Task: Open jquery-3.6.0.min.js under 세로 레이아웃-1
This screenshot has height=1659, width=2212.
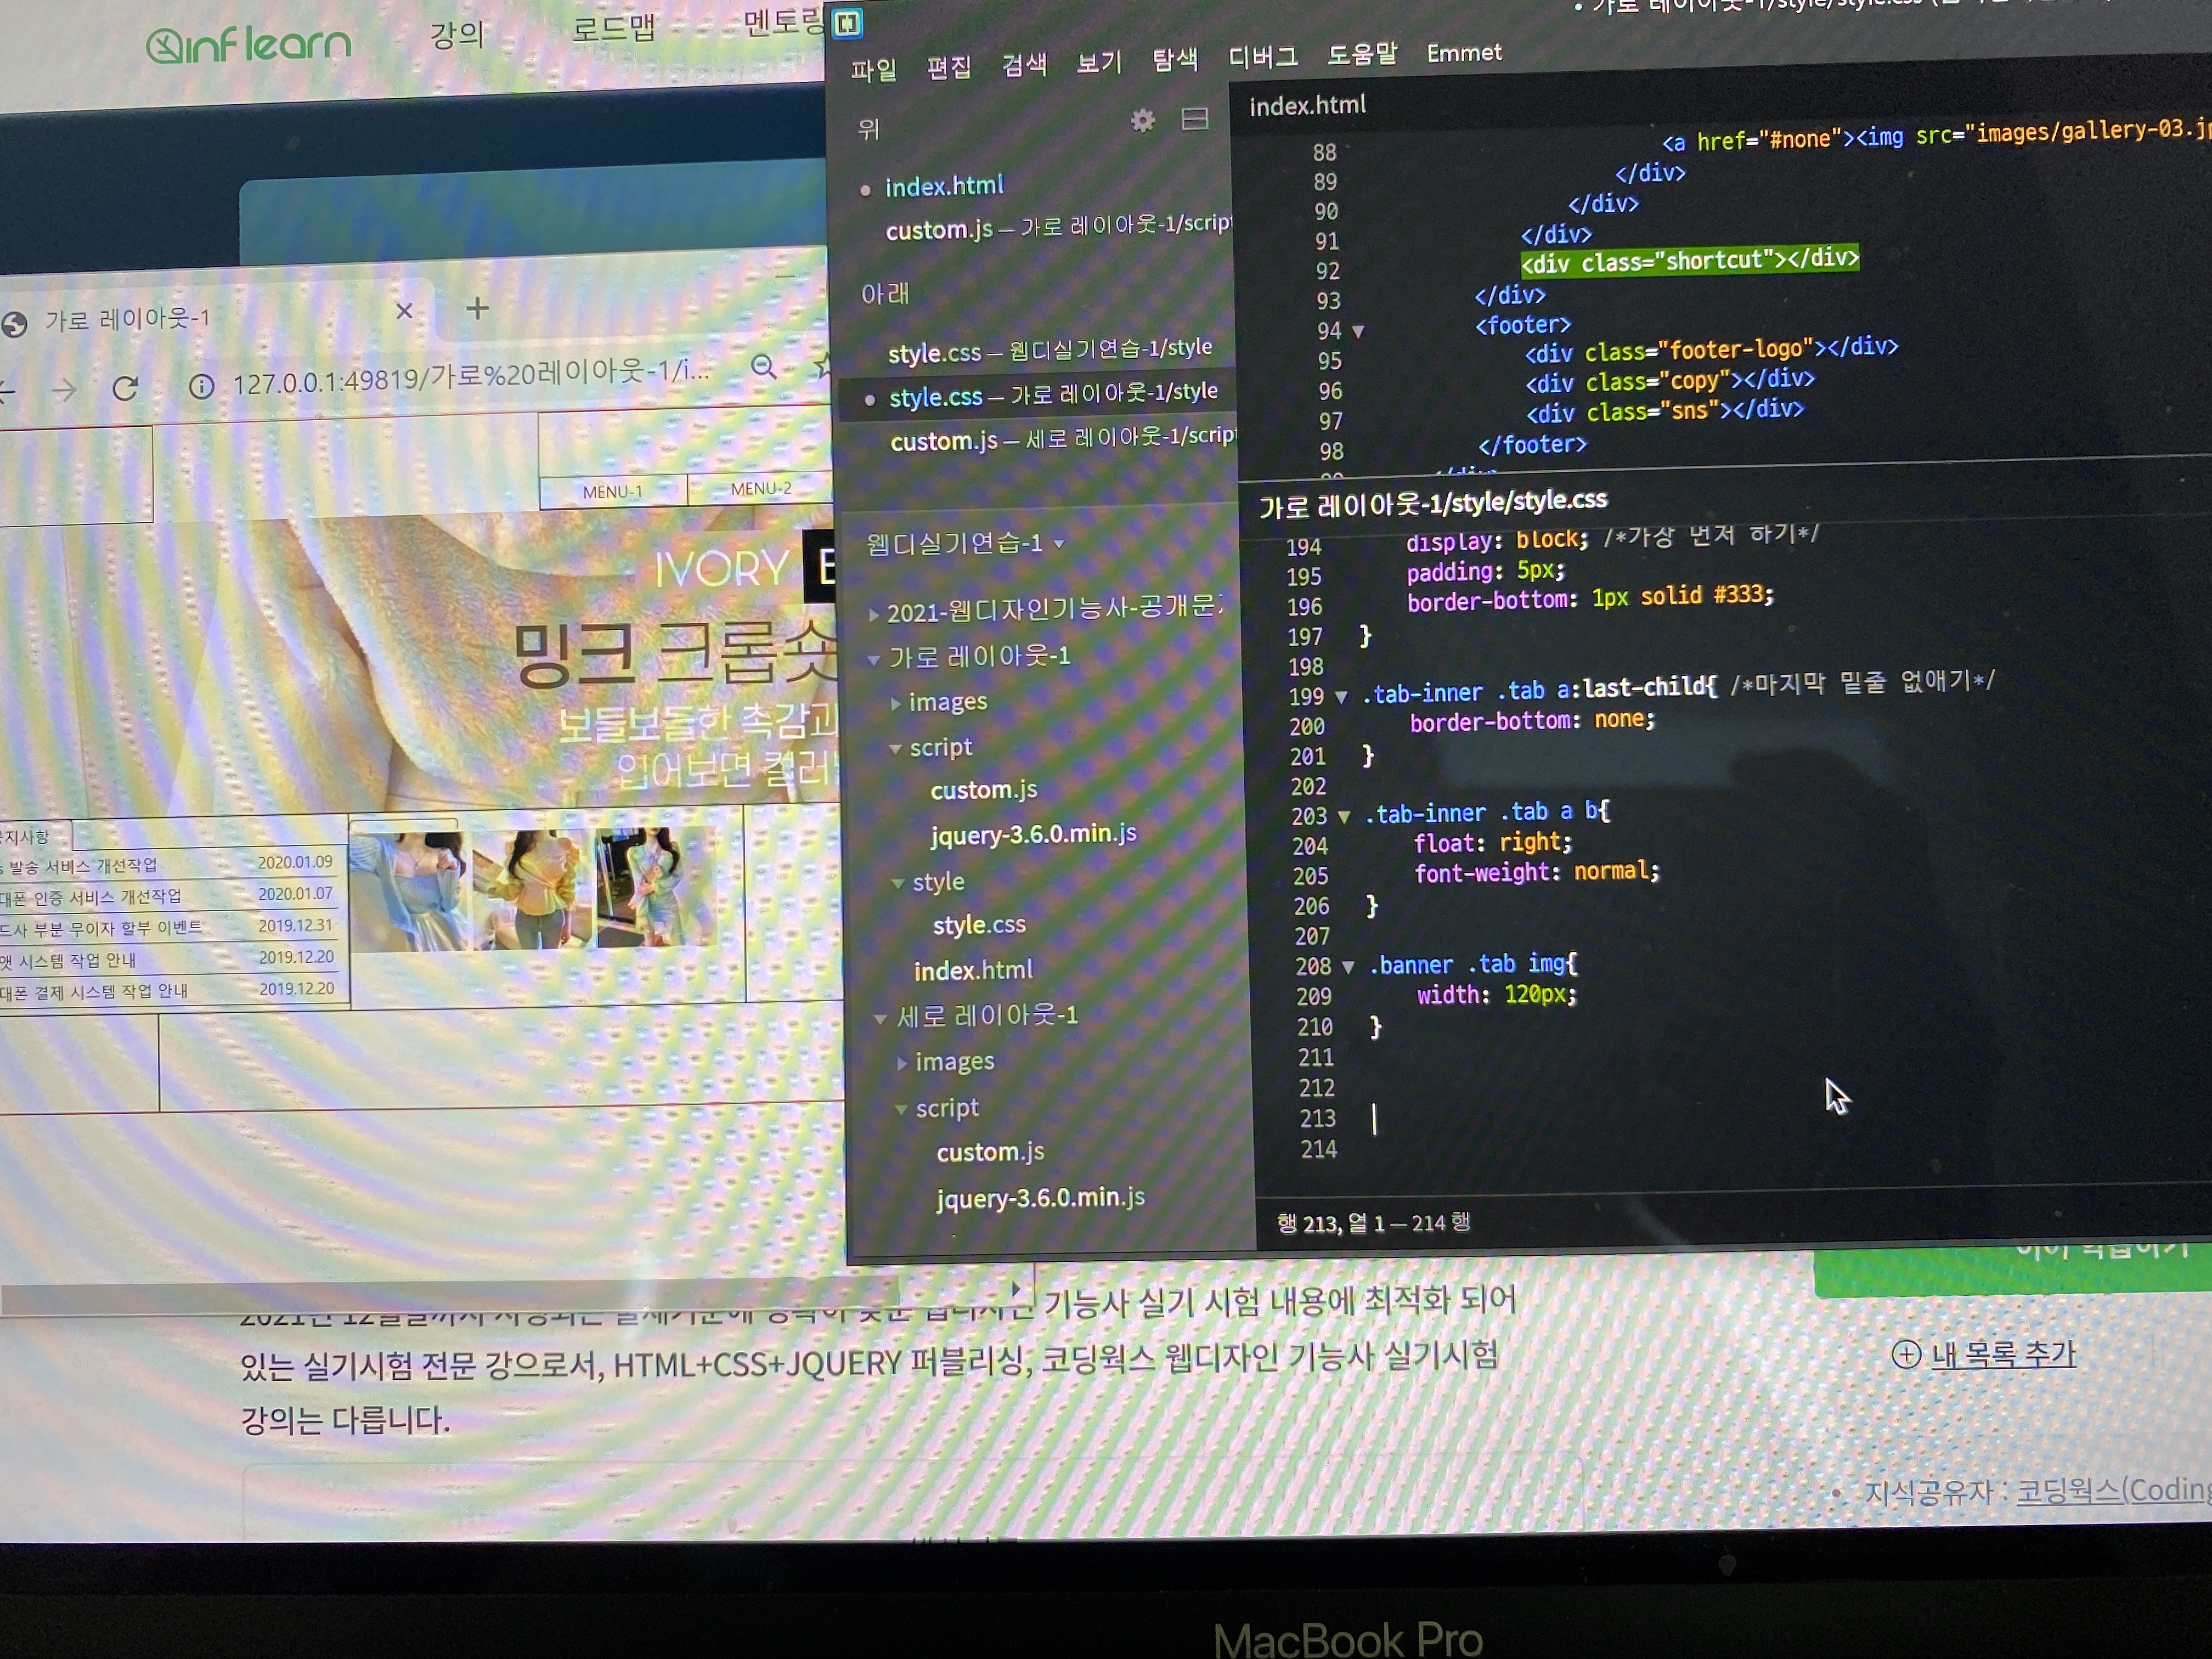Action: [1041, 1198]
